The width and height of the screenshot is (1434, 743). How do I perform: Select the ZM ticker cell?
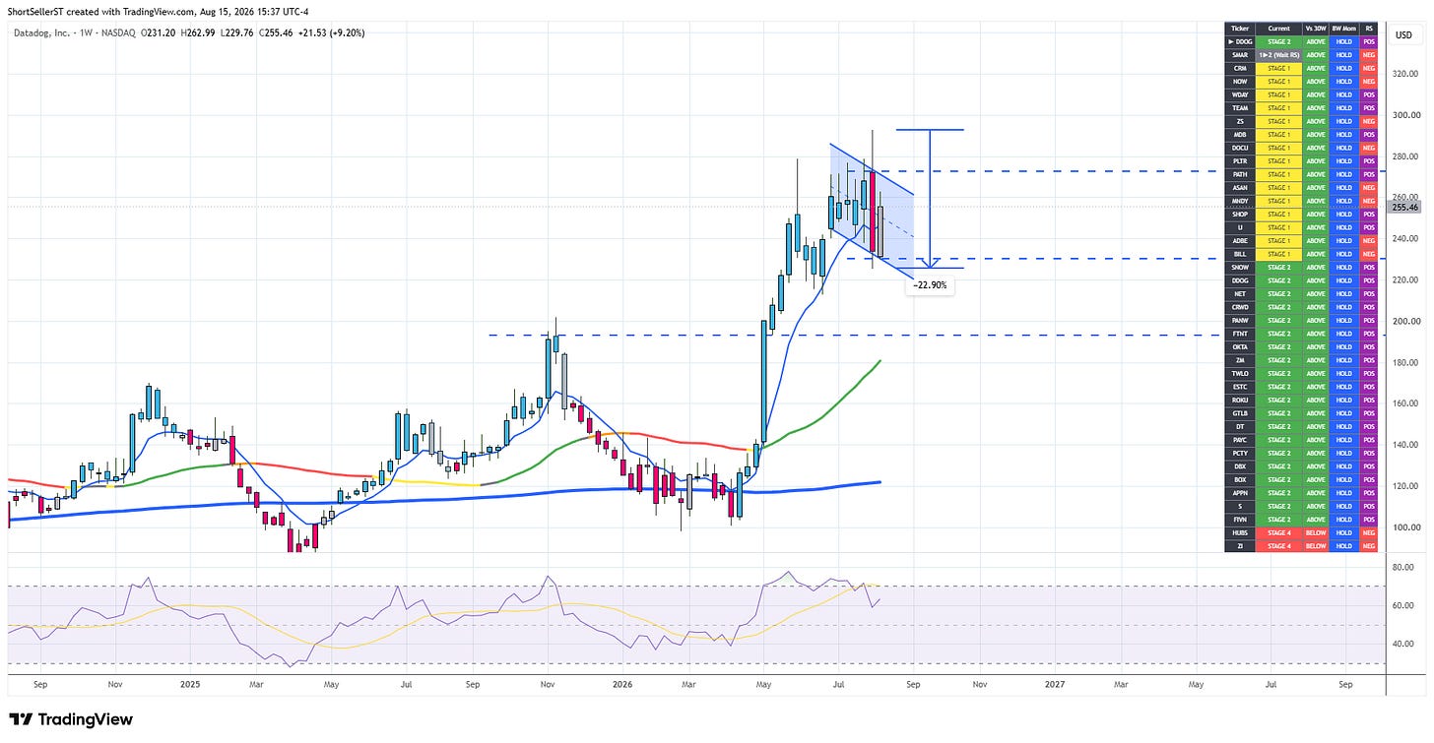(1240, 360)
